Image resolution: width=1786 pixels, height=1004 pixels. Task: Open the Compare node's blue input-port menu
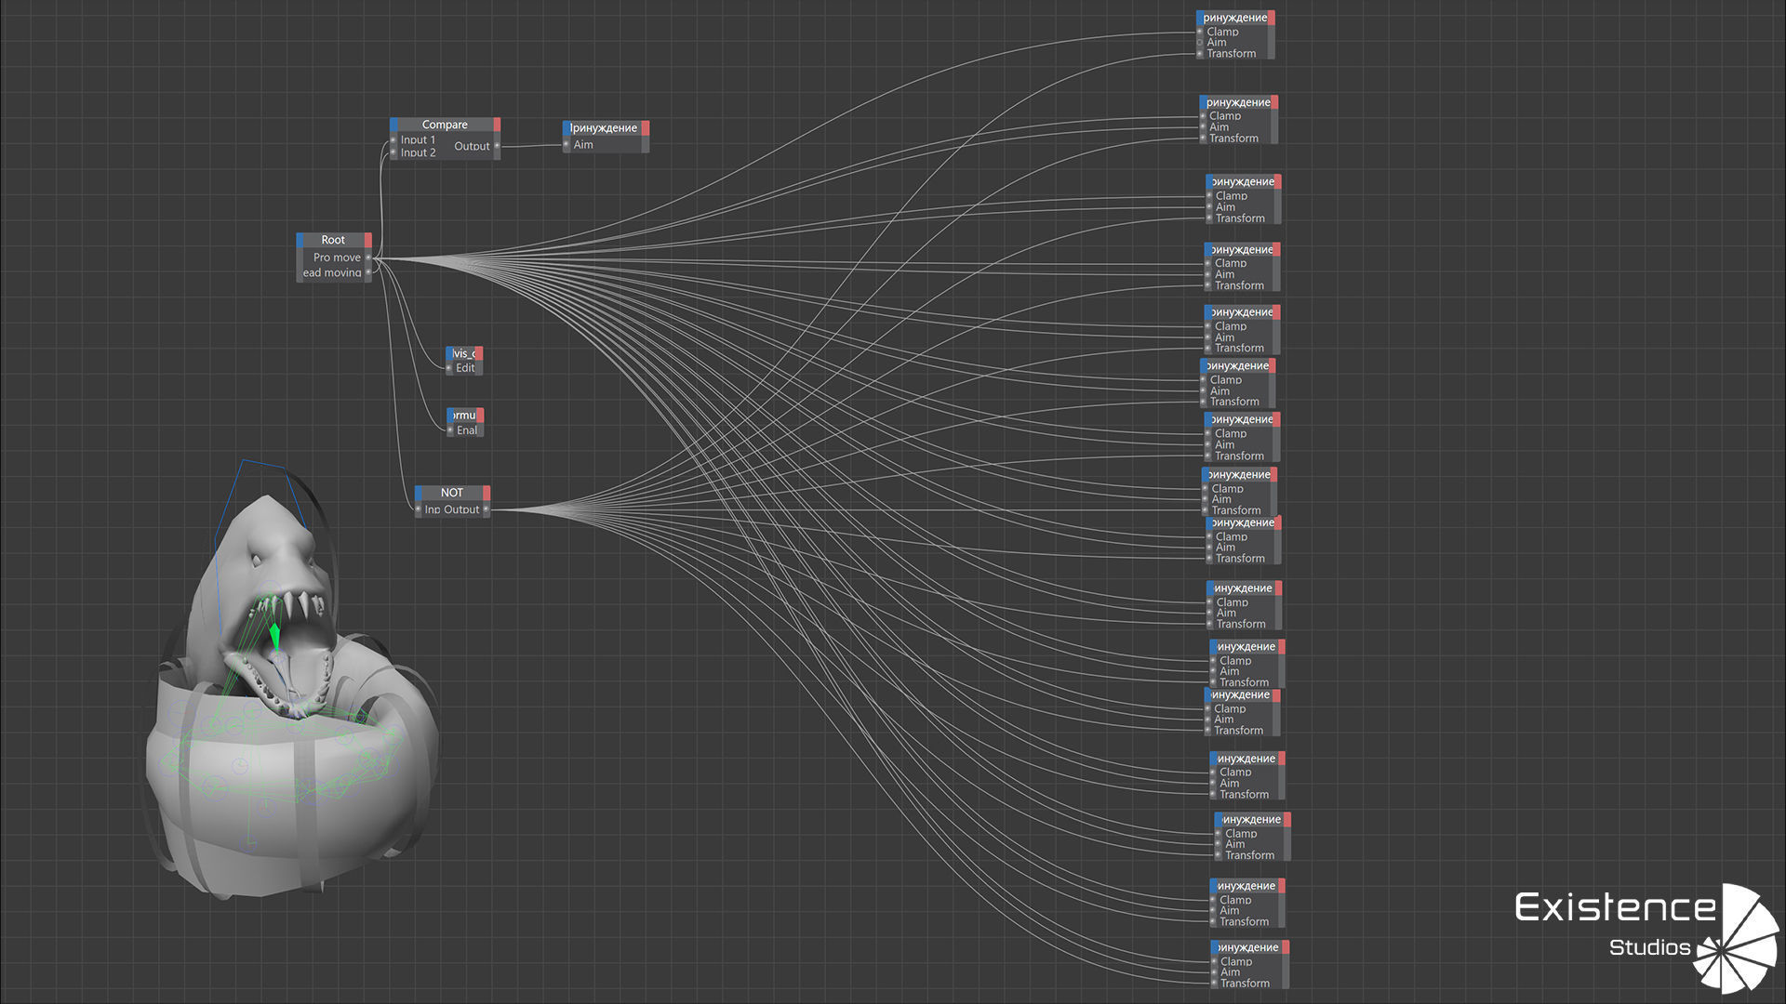click(x=394, y=125)
